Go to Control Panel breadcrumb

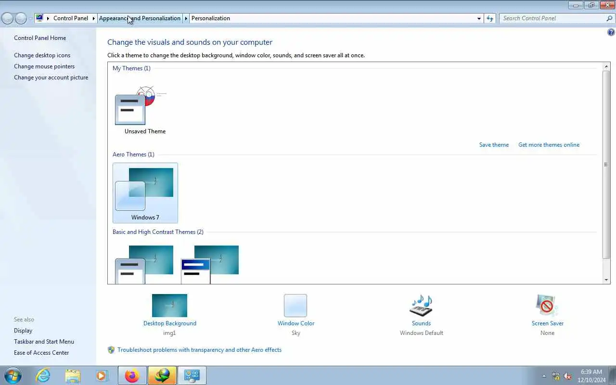71,18
